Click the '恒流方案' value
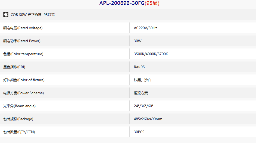The image size is (256, 143). click(141, 93)
